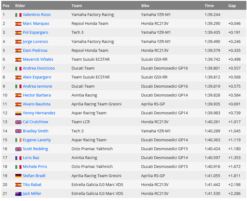Viewport: 247px width, 201px height.
Task: Select the Andrea Dovizioso link
Action: click(38, 68)
